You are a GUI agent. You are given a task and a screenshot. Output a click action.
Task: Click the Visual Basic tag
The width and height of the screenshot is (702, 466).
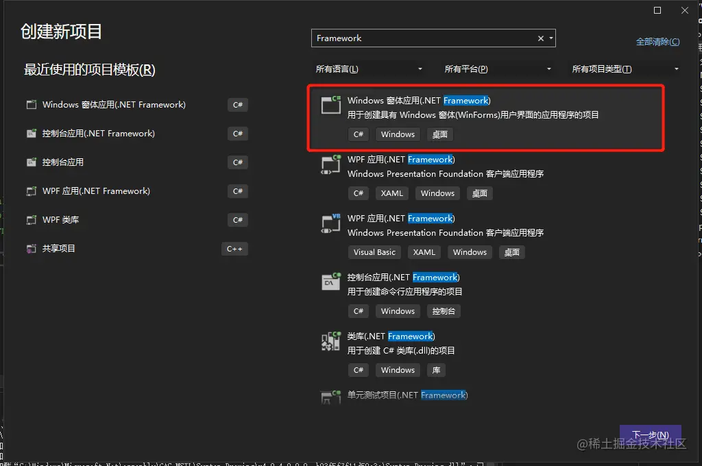374,252
